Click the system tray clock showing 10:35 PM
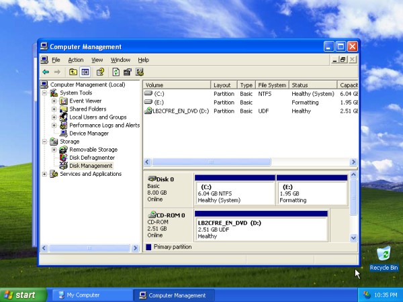Image resolution: width=403 pixels, height=302 pixels. [x=386, y=295]
